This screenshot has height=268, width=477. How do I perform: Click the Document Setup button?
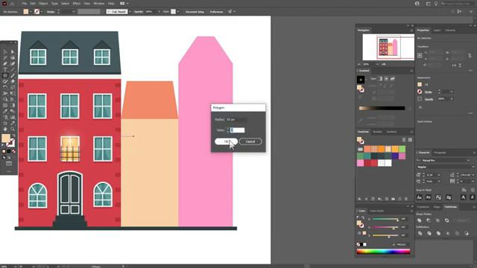pos(195,12)
